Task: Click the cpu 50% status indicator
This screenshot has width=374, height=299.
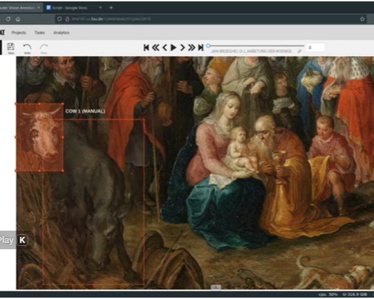Action: pos(328,294)
